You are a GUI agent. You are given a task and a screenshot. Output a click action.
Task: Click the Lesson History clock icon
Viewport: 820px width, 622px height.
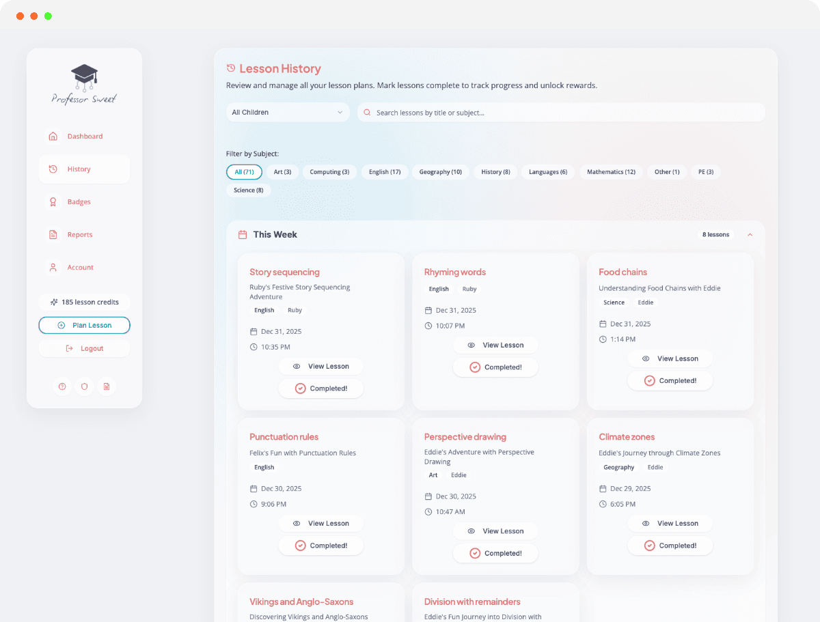coord(231,68)
